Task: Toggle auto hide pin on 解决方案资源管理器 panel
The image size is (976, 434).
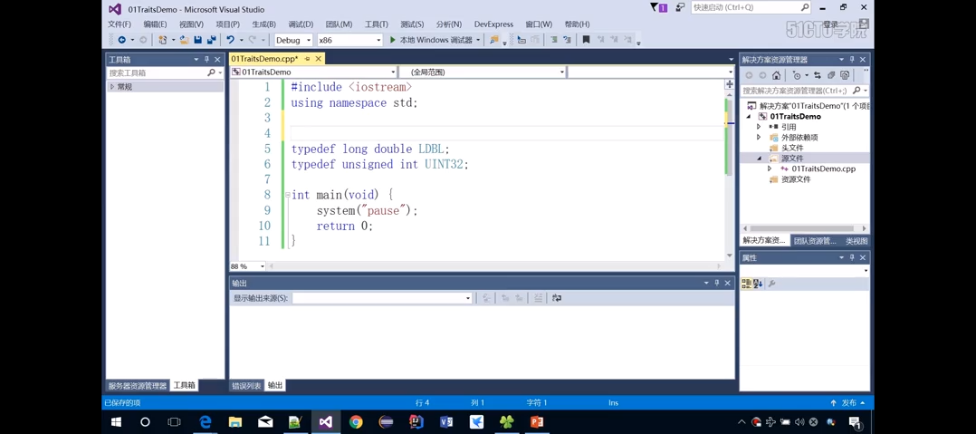Action: coord(852,60)
